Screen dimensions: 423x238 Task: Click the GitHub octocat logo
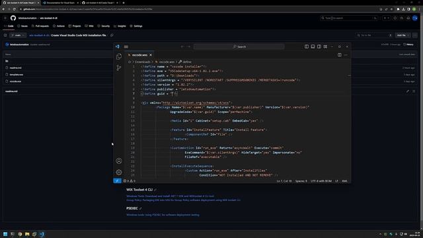point(13,18)
